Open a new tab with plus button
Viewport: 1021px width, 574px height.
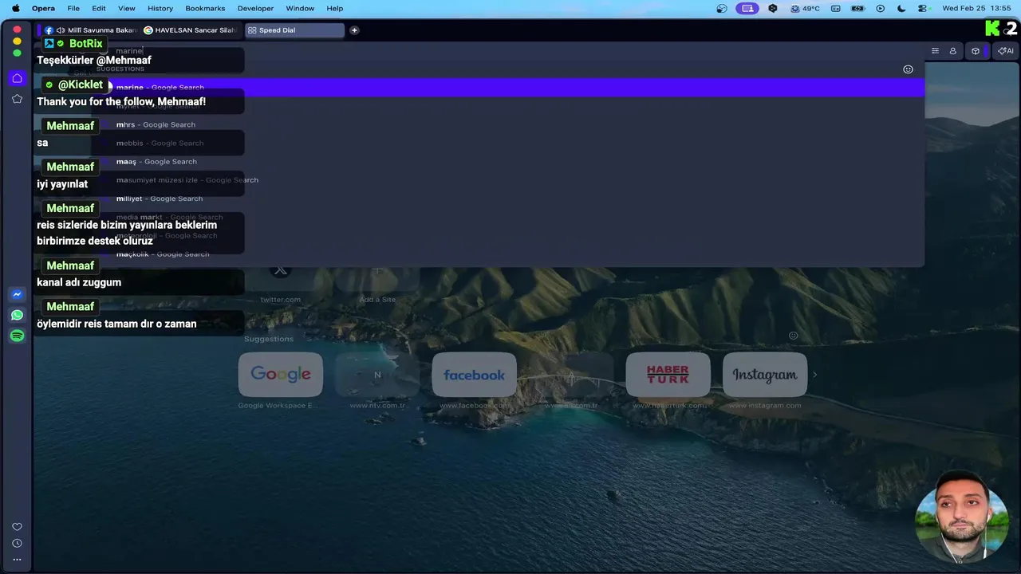[354, 30]
